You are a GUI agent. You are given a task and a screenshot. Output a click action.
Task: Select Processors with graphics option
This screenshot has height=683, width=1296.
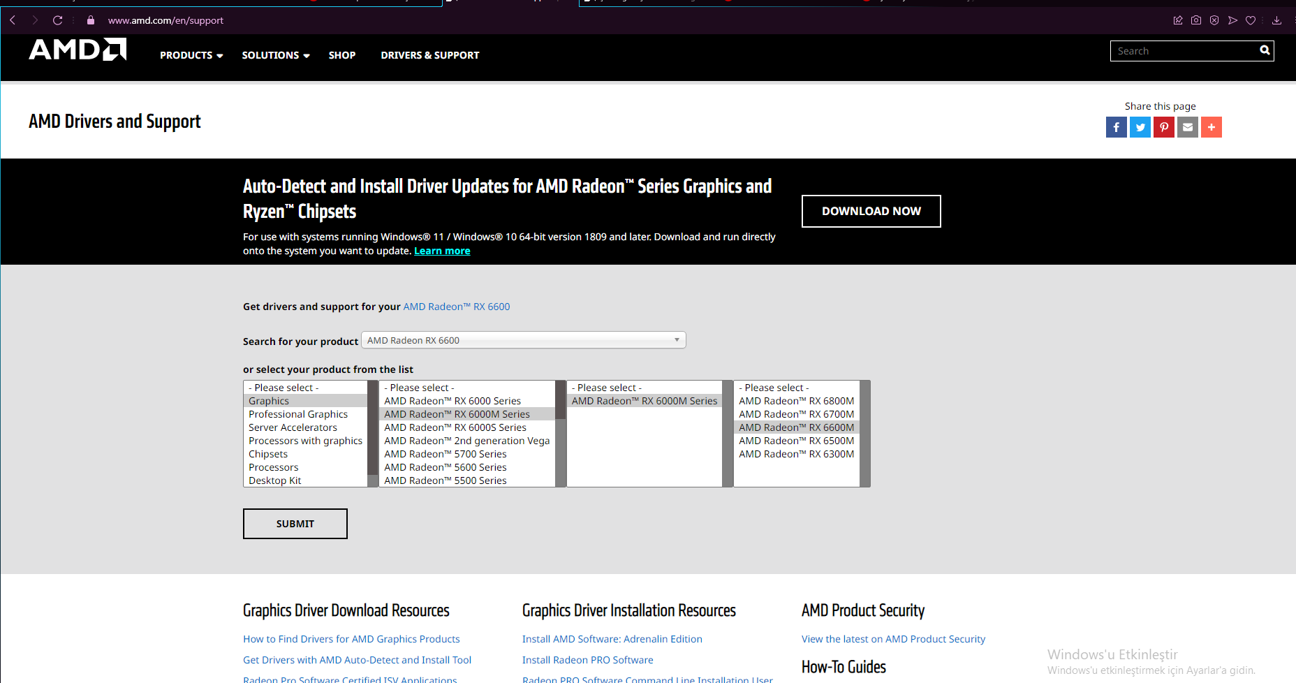coord(305,441)
